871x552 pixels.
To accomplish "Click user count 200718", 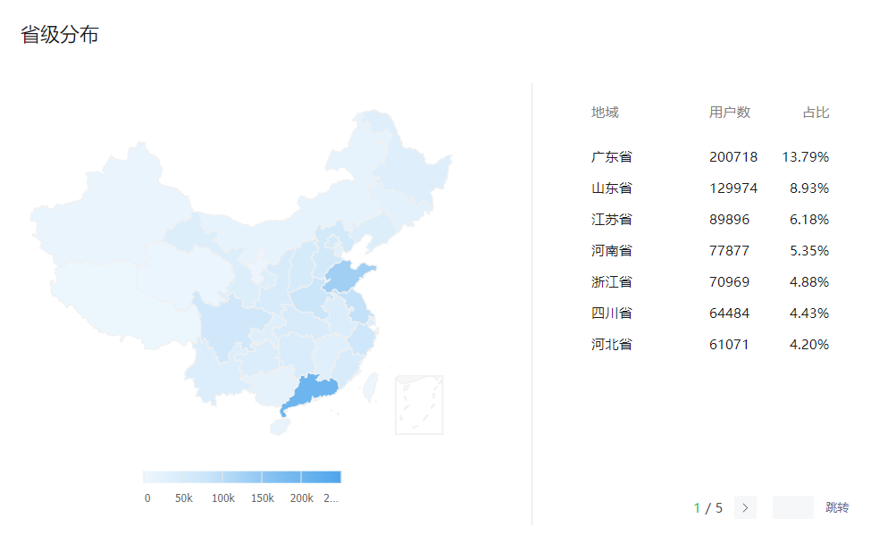I will pos(733,157).
